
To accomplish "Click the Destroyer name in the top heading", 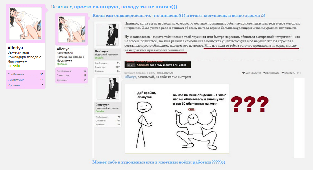I will point(61,7).
